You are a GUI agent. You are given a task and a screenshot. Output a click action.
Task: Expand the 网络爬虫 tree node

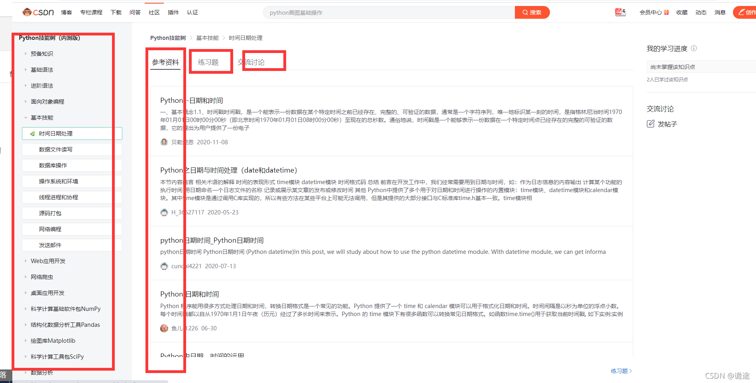(x=26, y=277)
